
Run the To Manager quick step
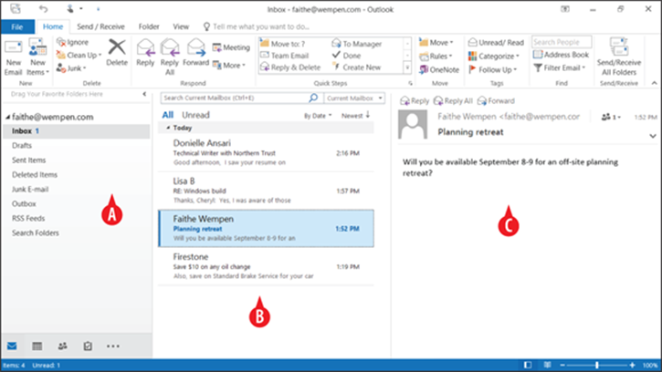point(357,44)
